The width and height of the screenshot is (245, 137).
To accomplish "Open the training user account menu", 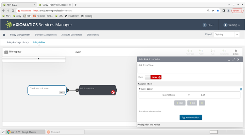I will pos(232,25).
